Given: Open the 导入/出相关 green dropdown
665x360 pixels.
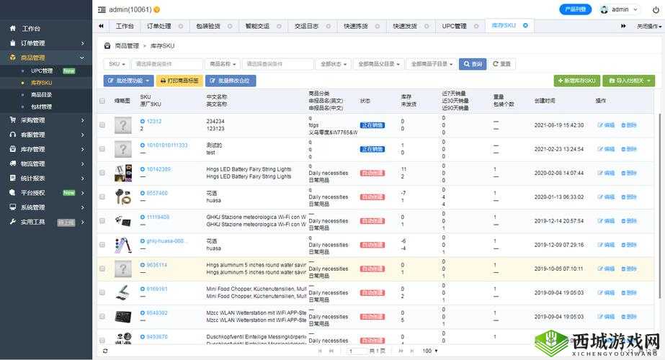Looking at the screenshot, I should 629,81.
